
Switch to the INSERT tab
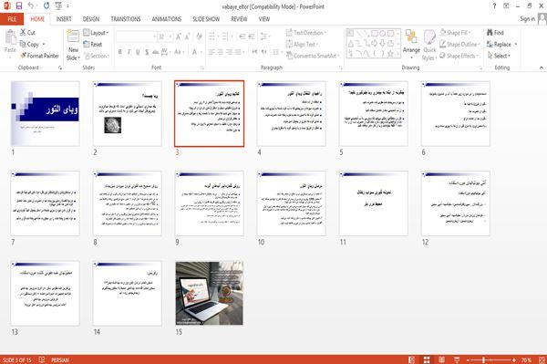coord(64,19)
